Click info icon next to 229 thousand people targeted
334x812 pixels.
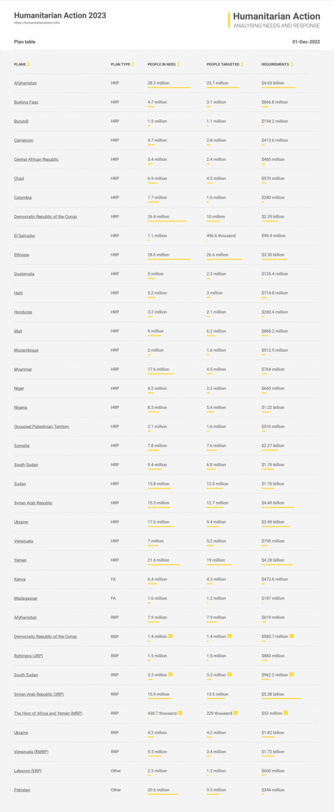tap(236, 713)
